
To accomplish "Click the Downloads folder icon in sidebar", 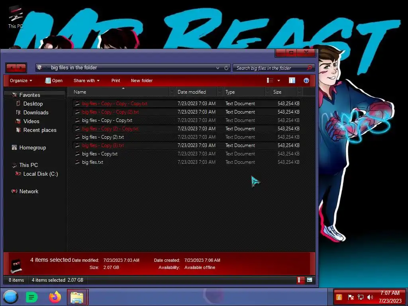I will [x=18, y=112].
